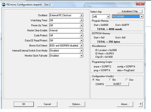Confirm with the OK button

pyautogui.click(x=24, y=104)
